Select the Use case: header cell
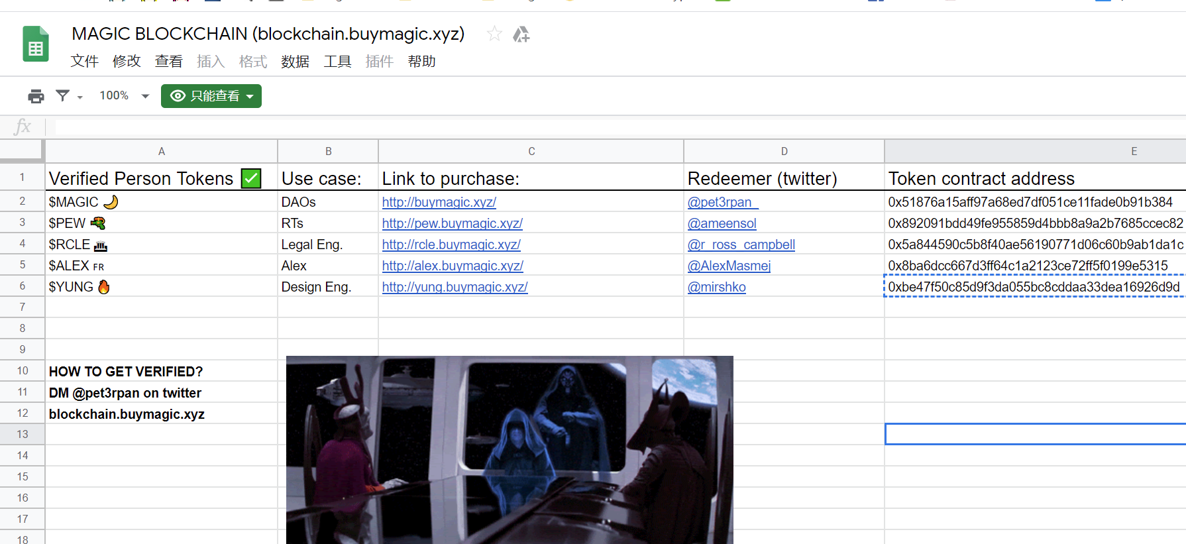This screenshot has width=1186, height=544. click(329, 178)
